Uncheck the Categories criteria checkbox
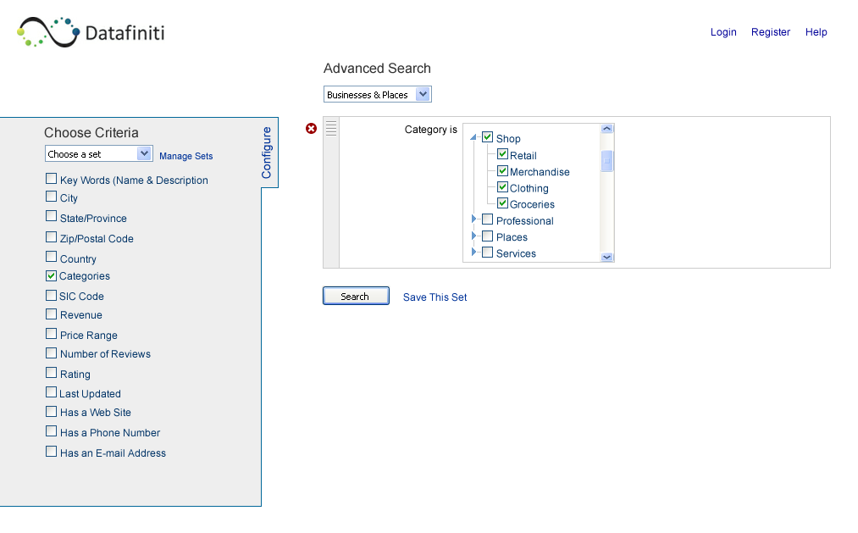Screen dimensions: 858x533 pos(51,275)
